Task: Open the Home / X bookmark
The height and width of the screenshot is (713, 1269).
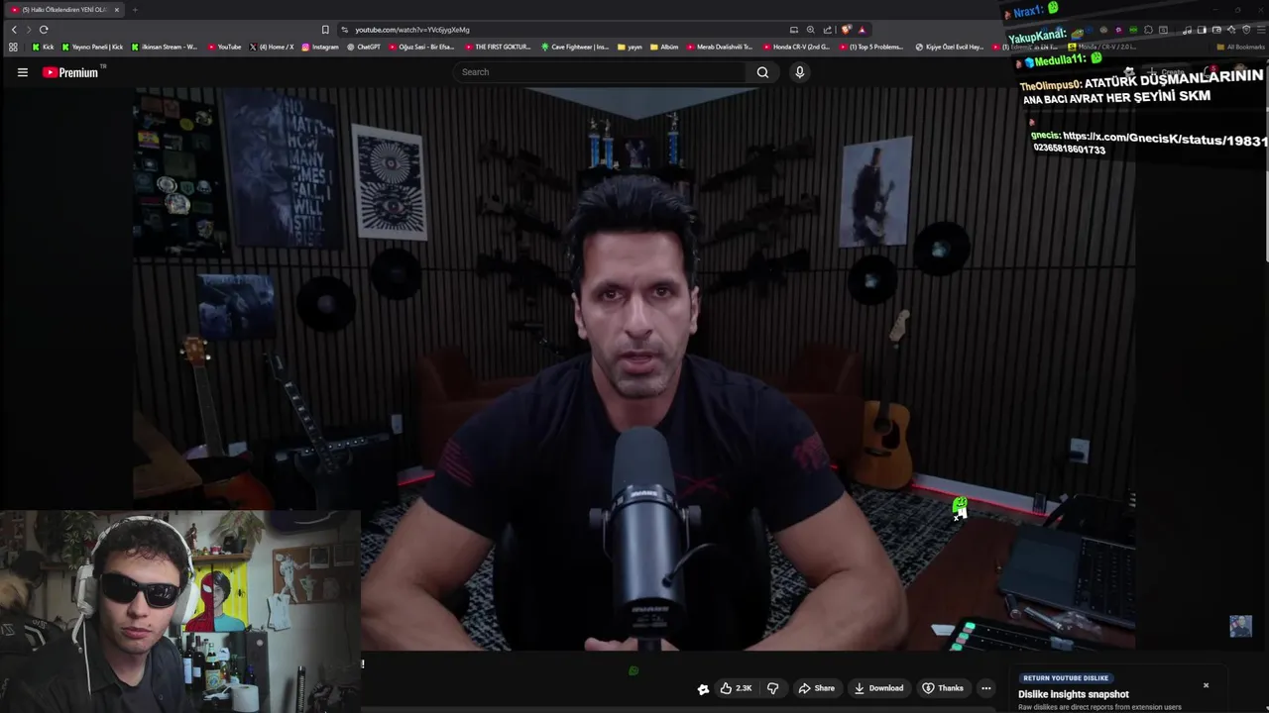Action: pyautogui.click(x=272, y=47)
